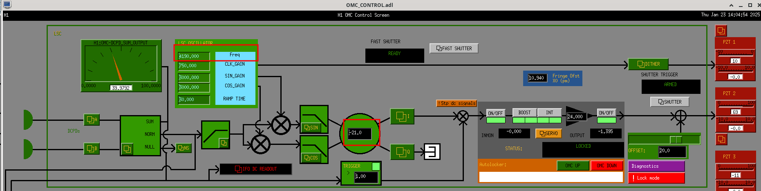Open the SHUTTER screen
The image size is (761, 191).
(670, 102)
